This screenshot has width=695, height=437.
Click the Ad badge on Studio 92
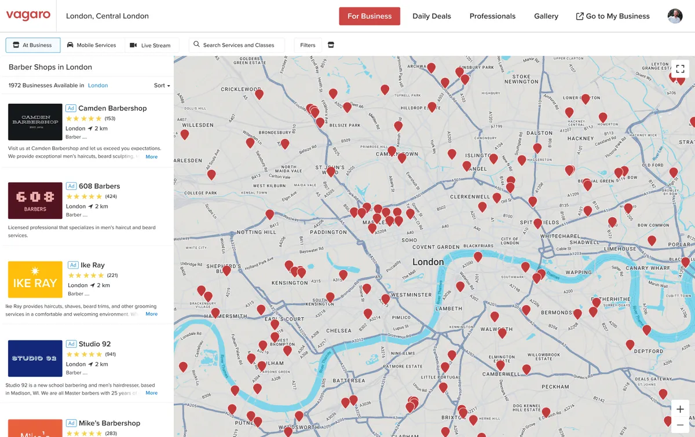pos(71,344)
